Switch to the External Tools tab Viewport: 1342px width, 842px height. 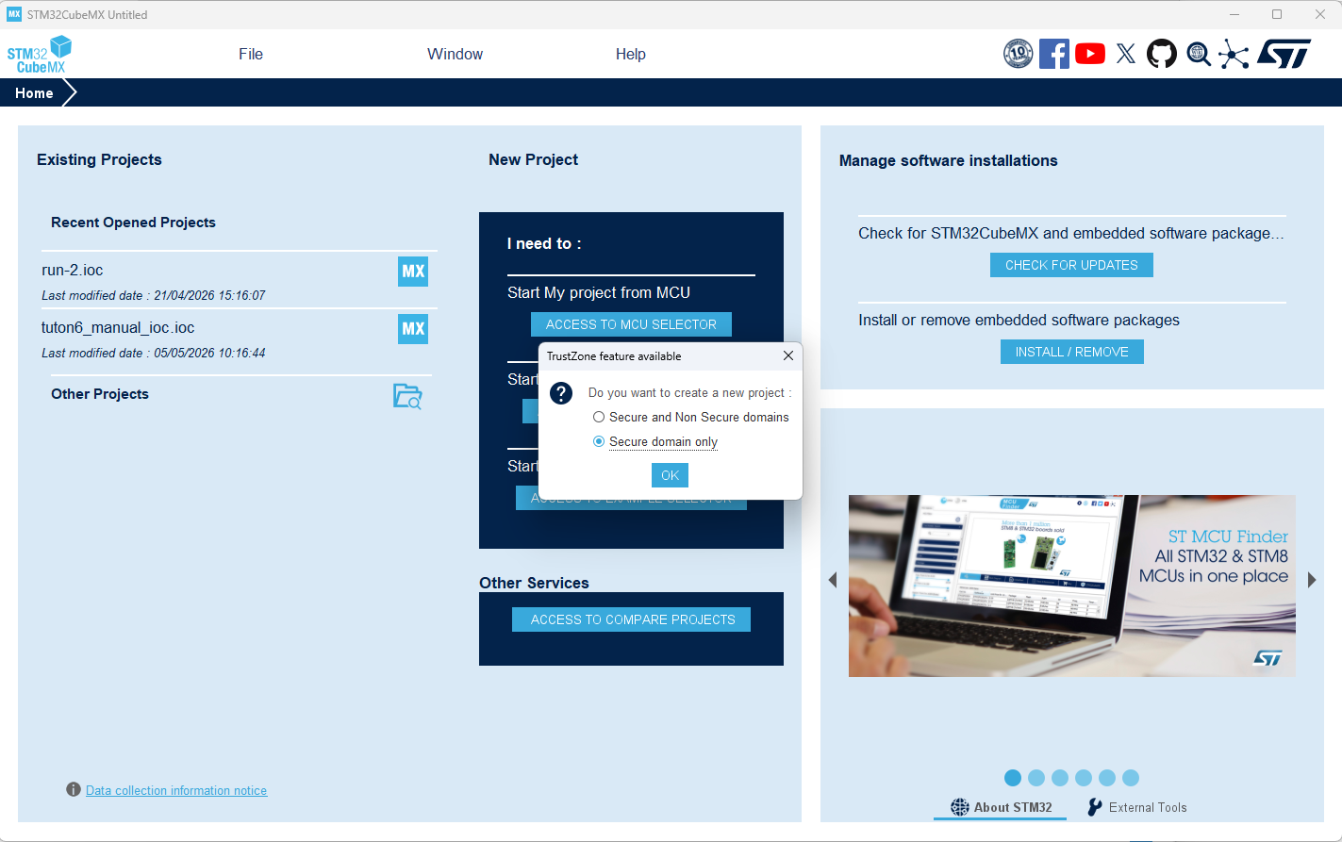[1136, 807]
